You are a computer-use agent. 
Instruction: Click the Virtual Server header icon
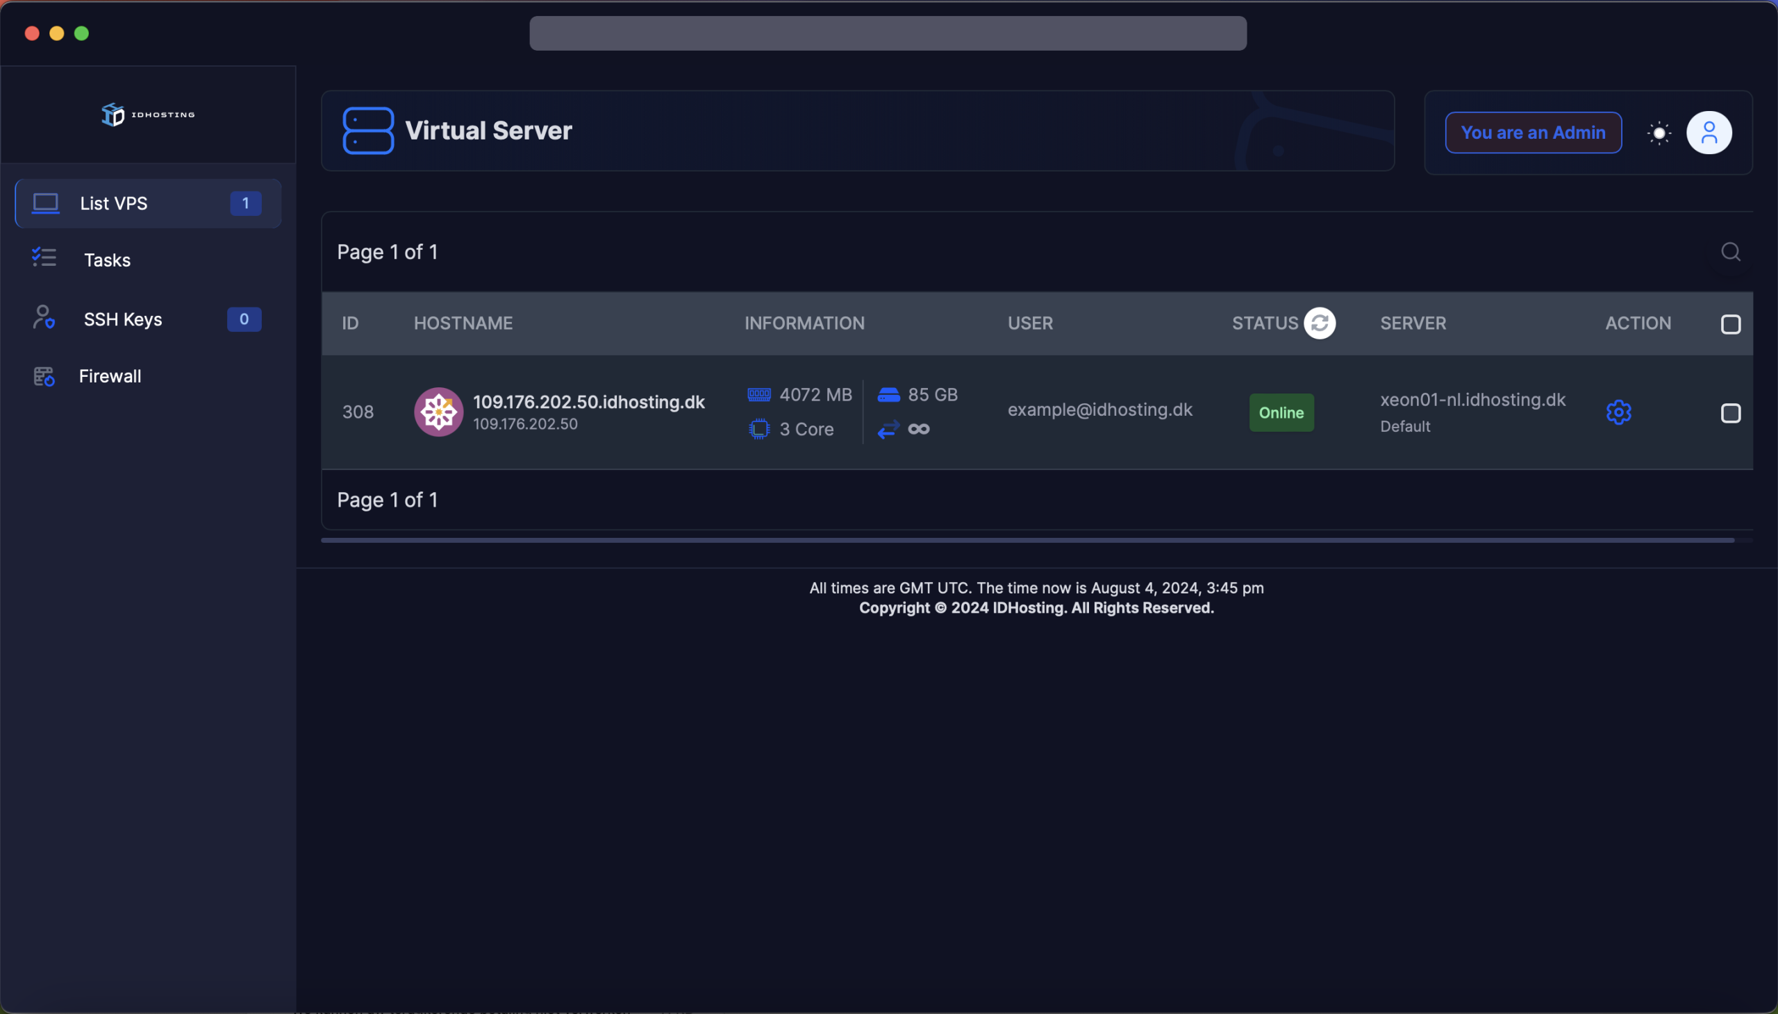368,130
